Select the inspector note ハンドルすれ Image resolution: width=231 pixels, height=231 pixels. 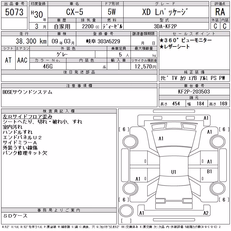coord(18,132)
